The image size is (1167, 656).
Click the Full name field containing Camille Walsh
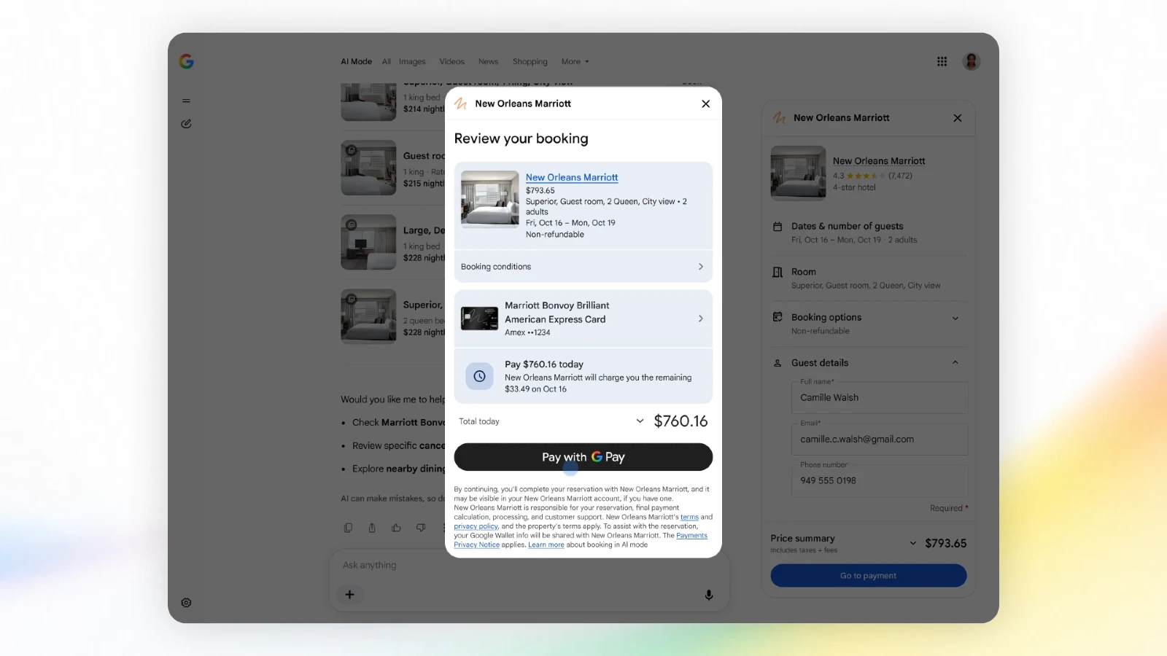tap(880, 398)
